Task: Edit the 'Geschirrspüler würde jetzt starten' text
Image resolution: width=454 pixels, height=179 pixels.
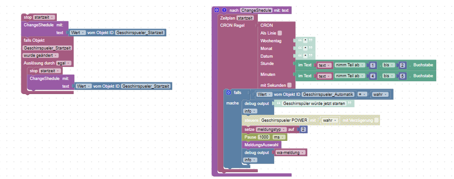Action: [314, 104]
